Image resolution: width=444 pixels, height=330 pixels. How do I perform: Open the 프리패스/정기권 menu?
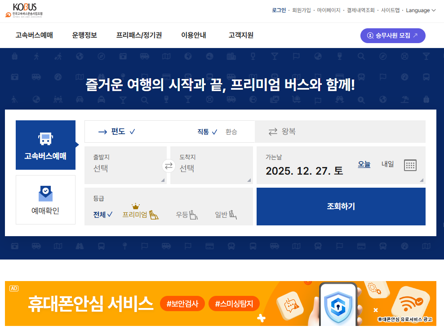point(139,35)
